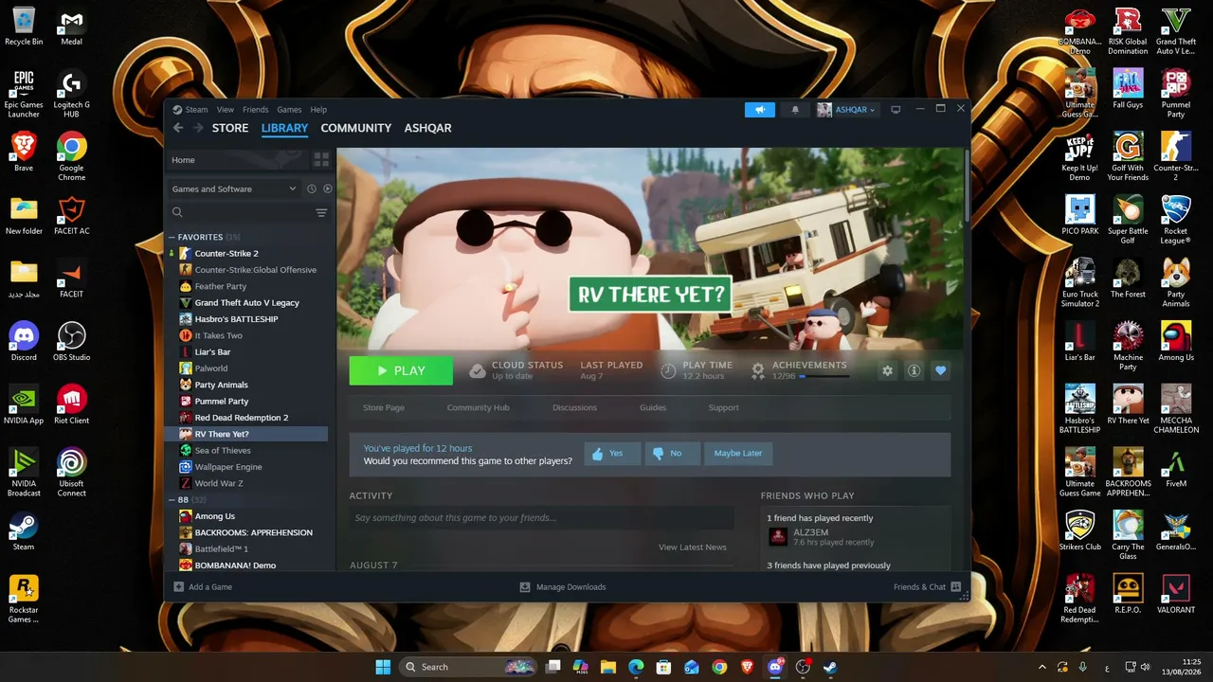Click the activity post input box
This screenshot has height=682, width=1213.
(x=541, y=518)
